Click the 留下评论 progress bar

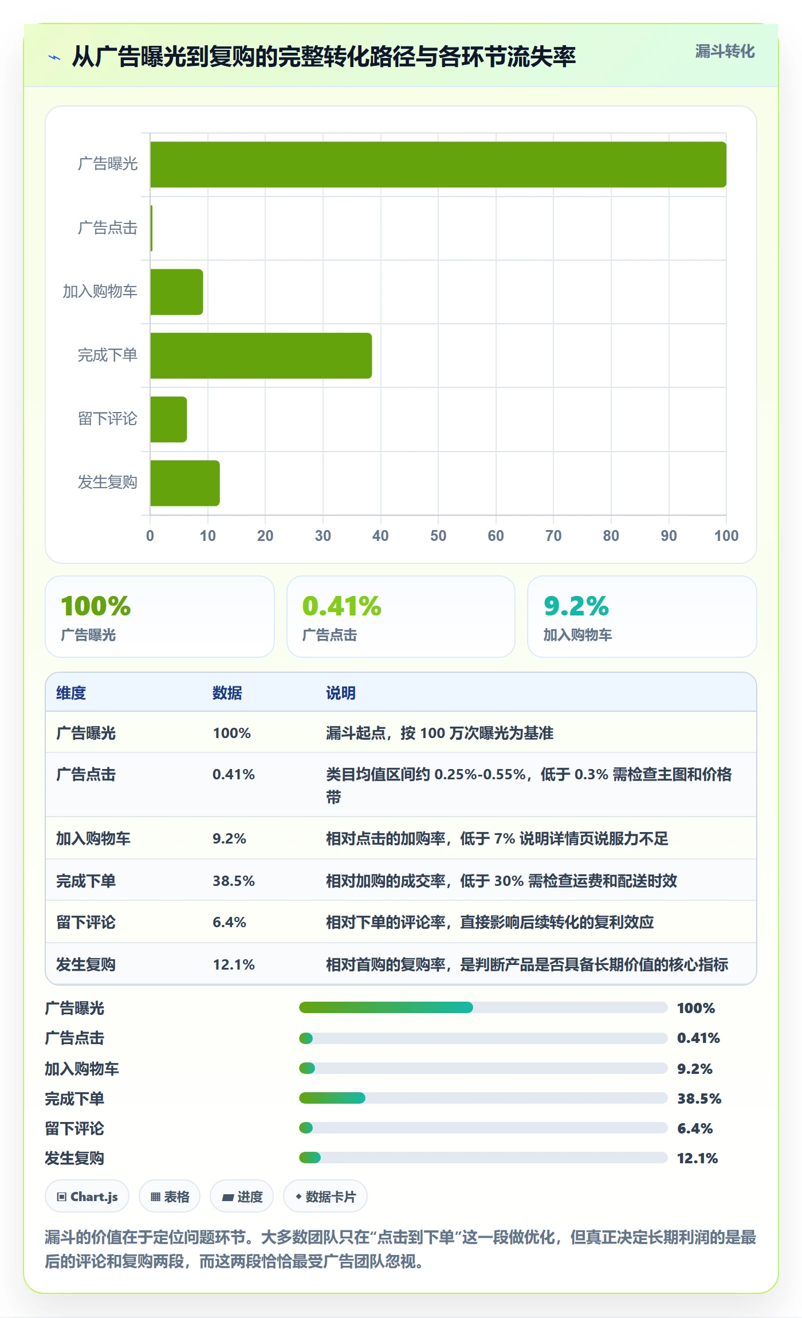(x=483, y=1128)
